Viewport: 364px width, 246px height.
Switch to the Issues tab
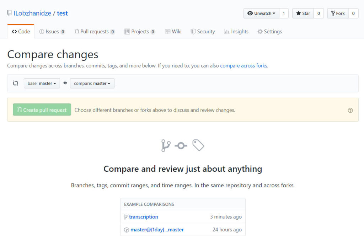click(52, 32)
